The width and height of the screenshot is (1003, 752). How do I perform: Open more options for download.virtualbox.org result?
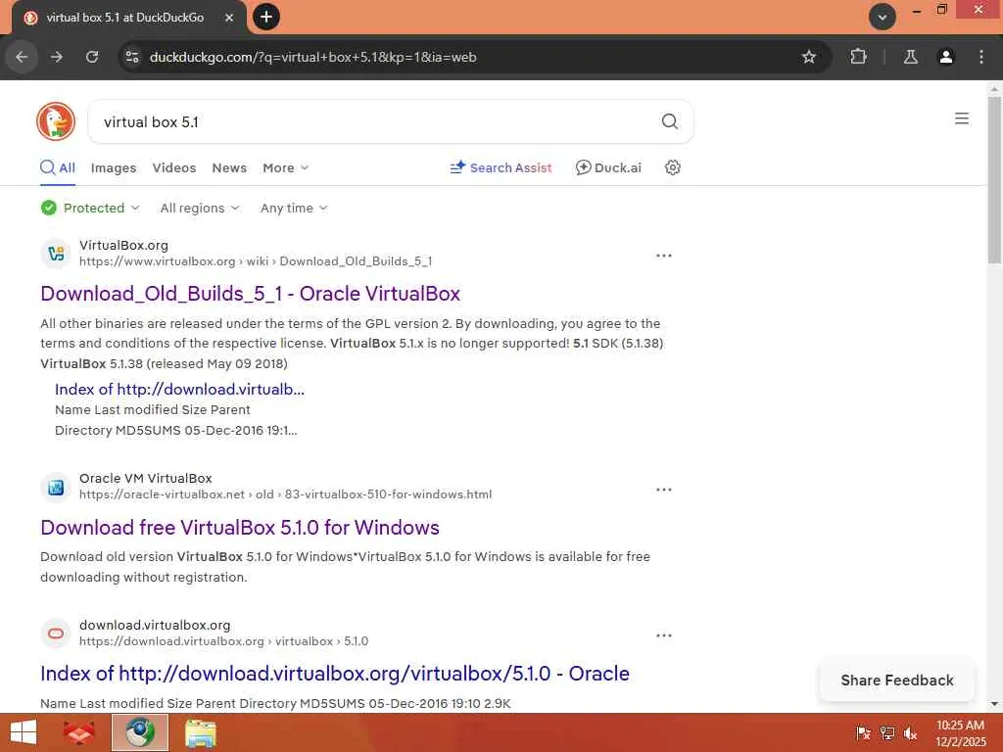[x=664, y=635]
